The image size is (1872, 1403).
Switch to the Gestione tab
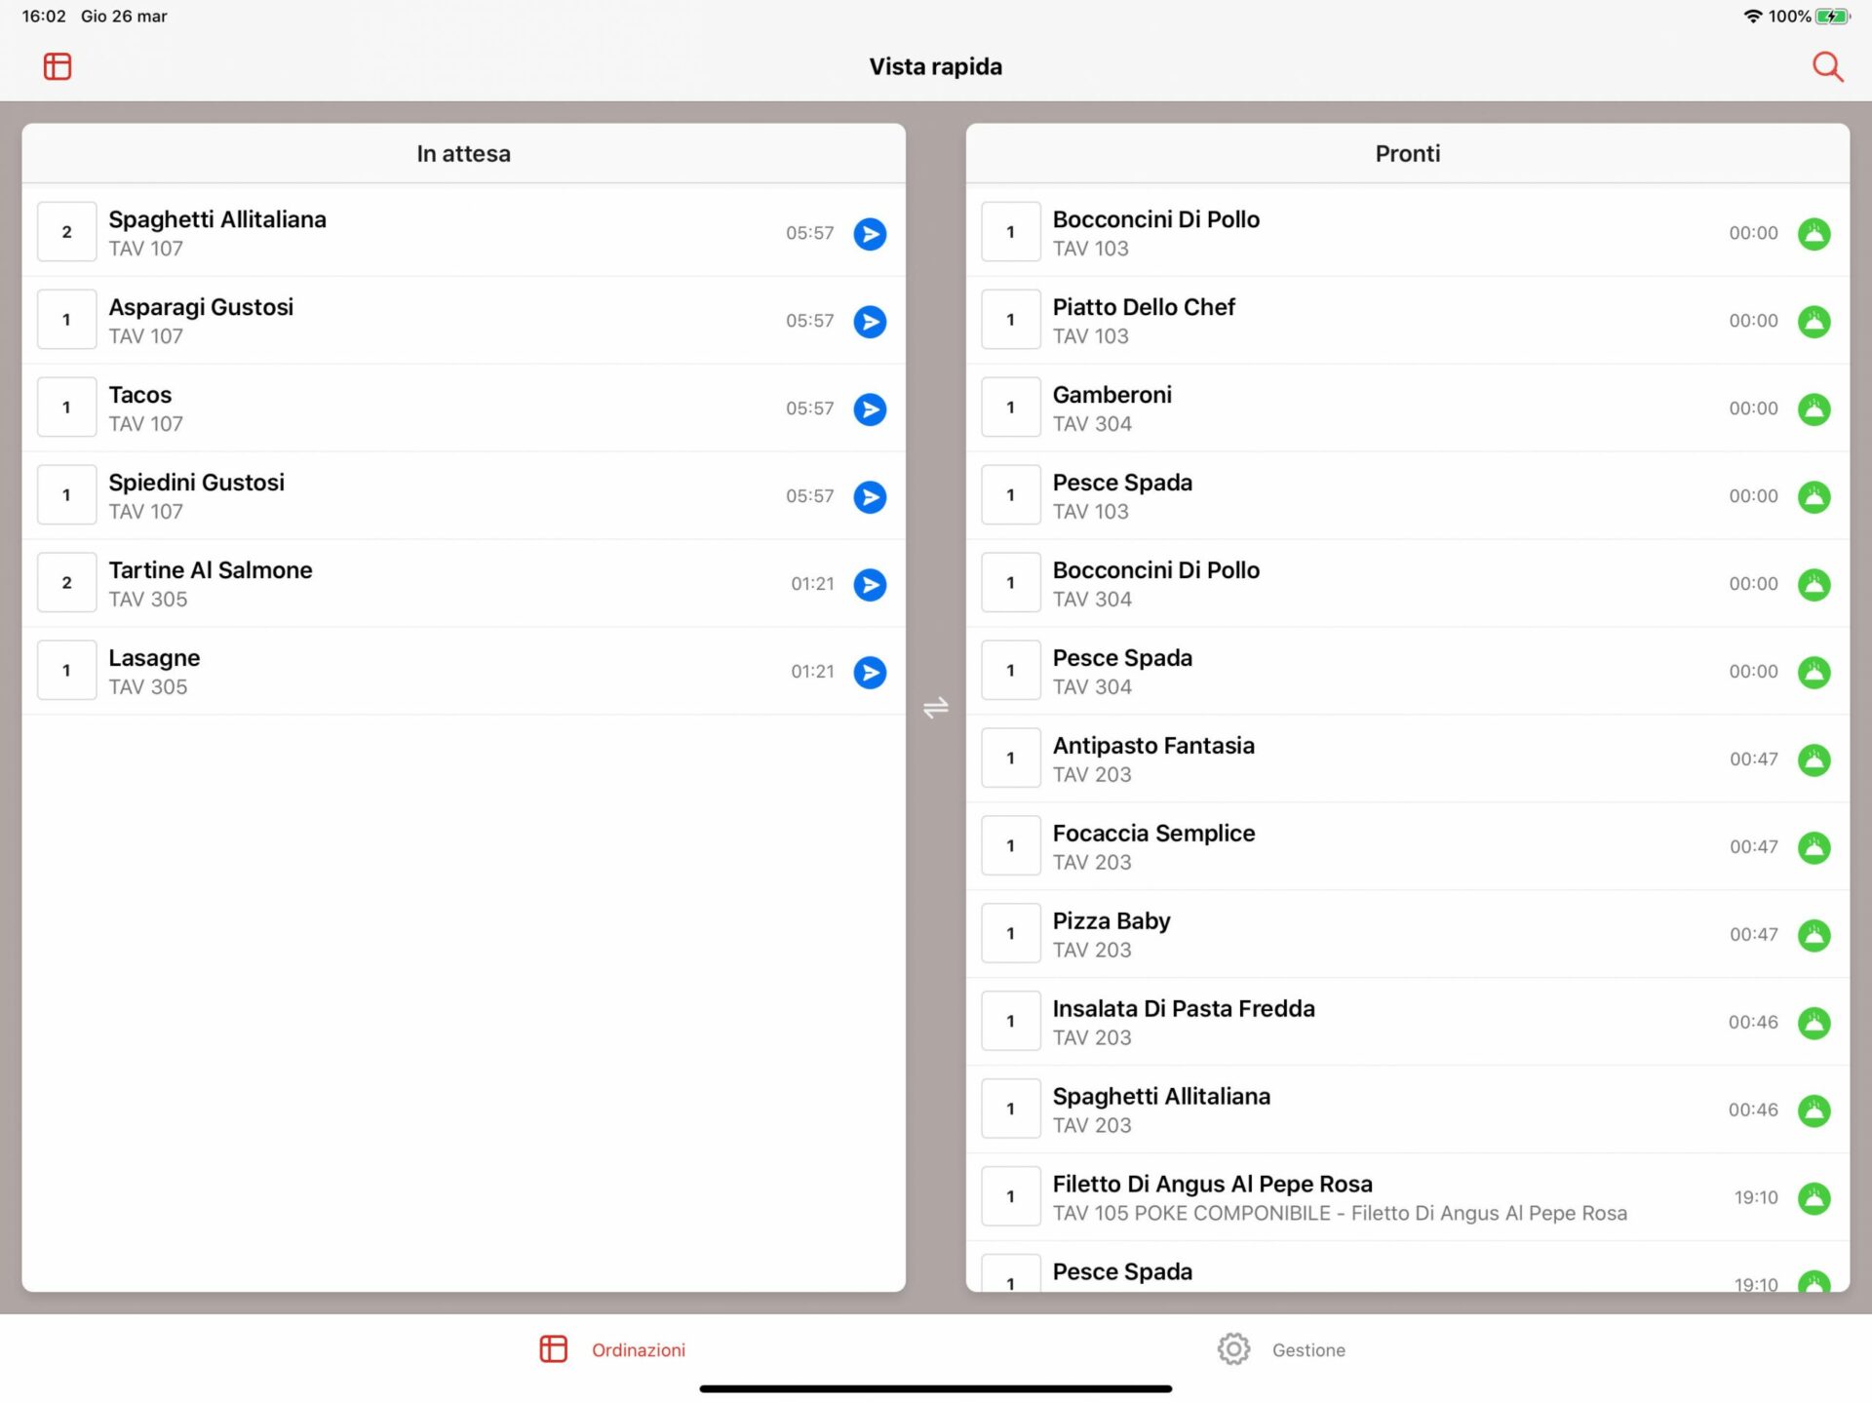coord(1280,1349)
